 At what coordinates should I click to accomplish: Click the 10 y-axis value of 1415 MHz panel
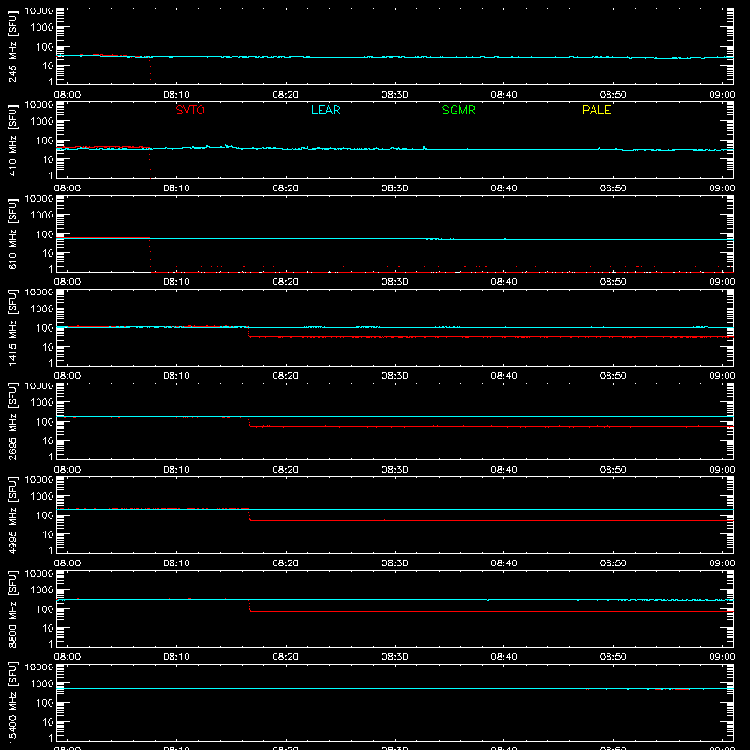click(48, 347)
